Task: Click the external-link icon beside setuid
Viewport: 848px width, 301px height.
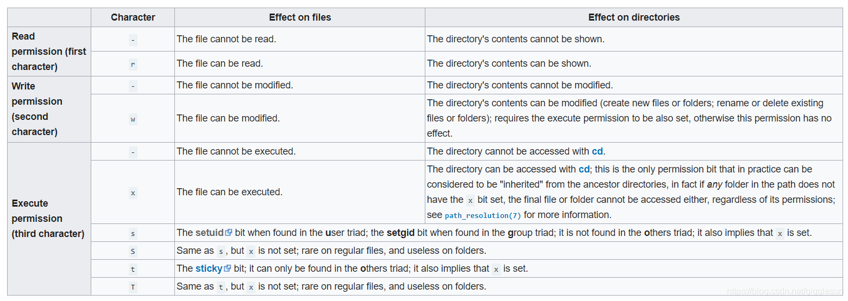Action: [229, 233]
